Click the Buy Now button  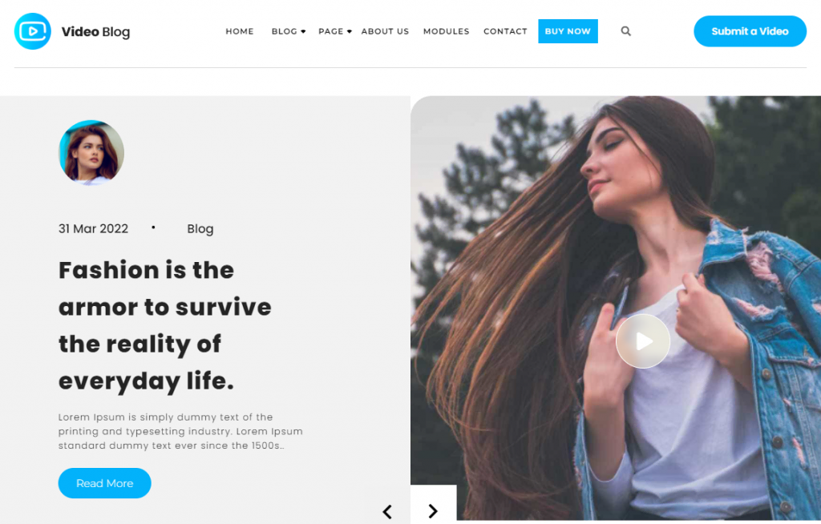tap(568, 31)
